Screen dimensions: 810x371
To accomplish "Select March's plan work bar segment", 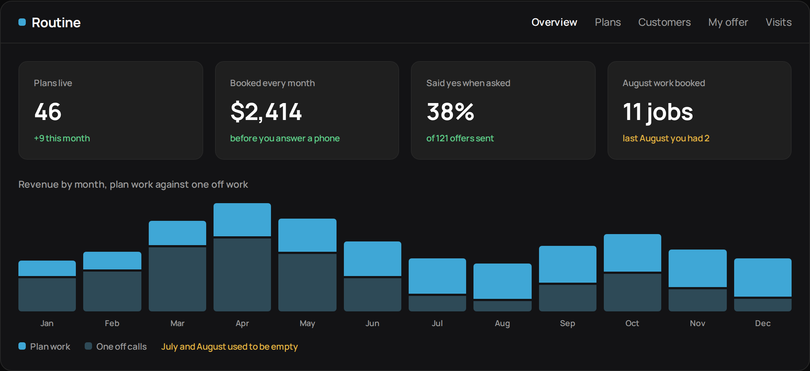I will tap(177, 233).
